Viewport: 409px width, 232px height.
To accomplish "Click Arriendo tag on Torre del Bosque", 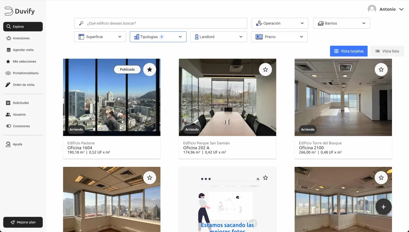I will click(308, 130).
